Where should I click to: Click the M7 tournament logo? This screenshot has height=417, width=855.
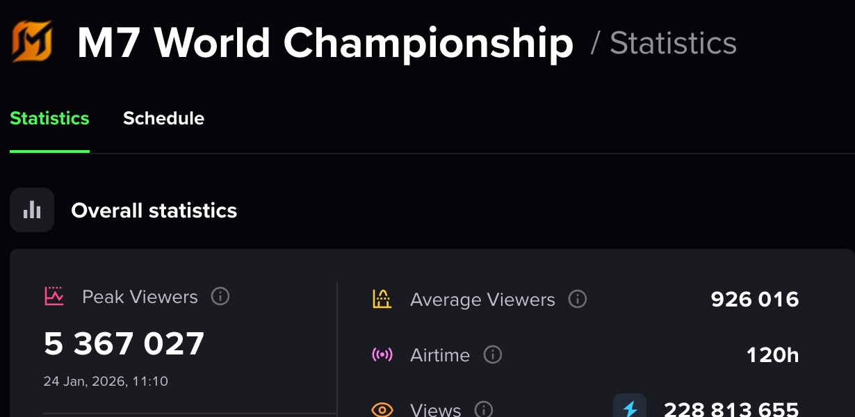(32, 42)
